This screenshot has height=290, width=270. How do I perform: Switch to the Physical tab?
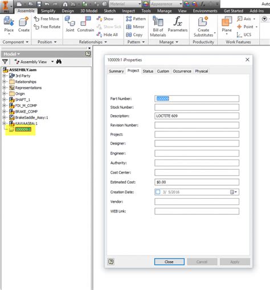[x=201, y=71]
